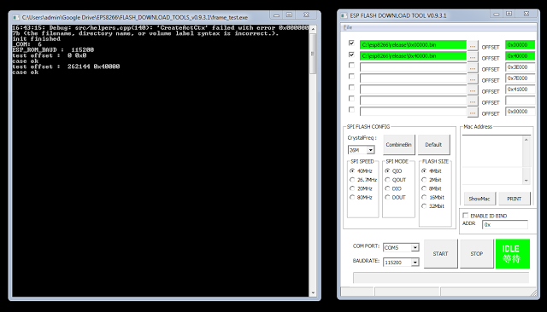
Task: Click the ADDR 0x input field
Action: pyautogui.click(x=505, y=225)
